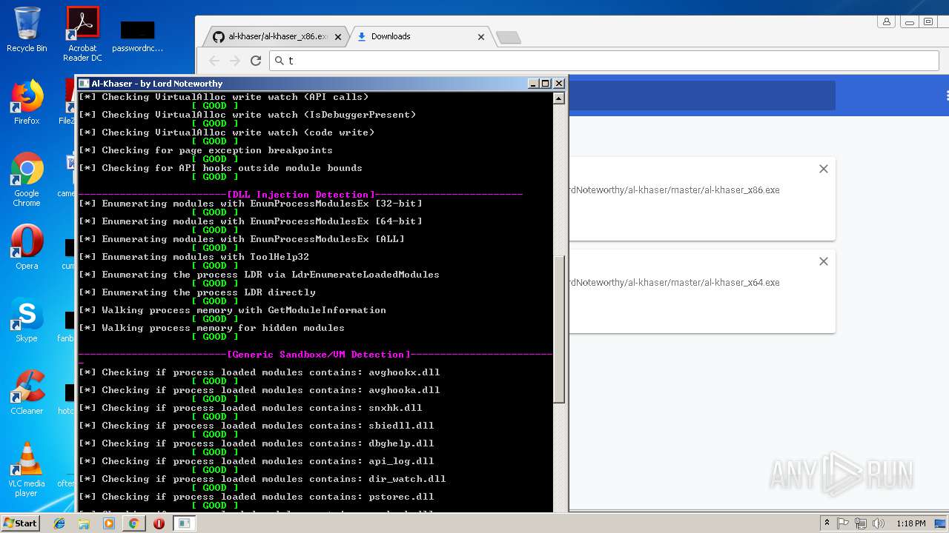Click 'Walking process memory for hidden modules'

tap(211, 328)
